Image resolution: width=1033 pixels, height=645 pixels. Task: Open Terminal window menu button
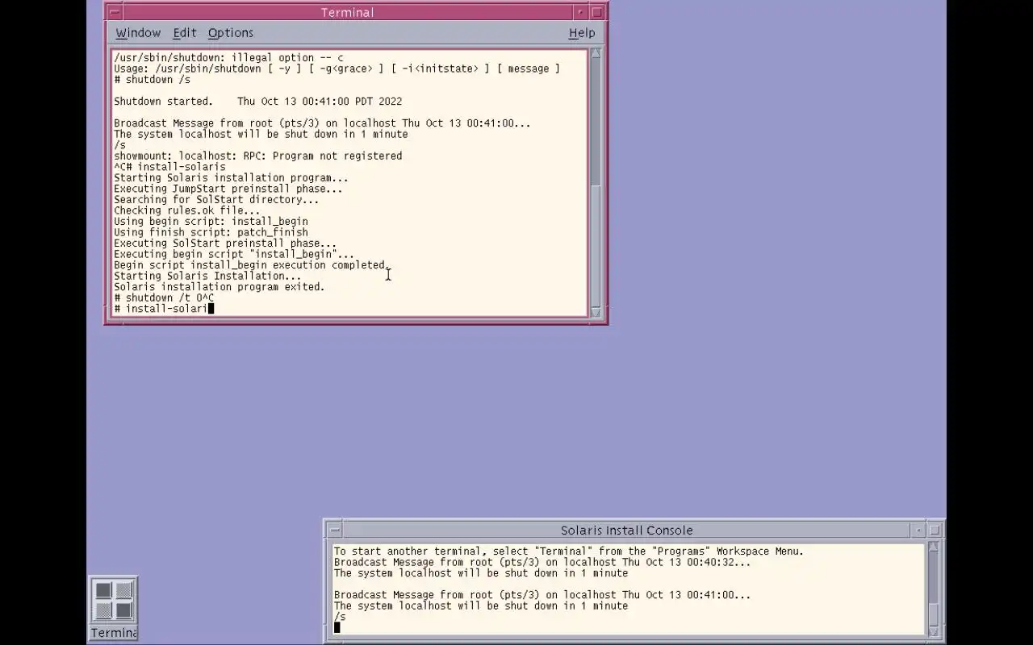pyautogui.click(x=115, y=12)
